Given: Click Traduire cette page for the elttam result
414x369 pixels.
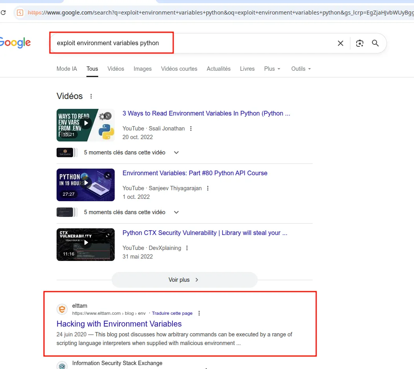Looking at the screenshot, I should click(x=172, y=313).
